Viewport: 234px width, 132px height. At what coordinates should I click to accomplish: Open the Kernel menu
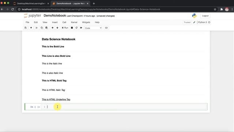pyautogui.click(x=74, y=22)
